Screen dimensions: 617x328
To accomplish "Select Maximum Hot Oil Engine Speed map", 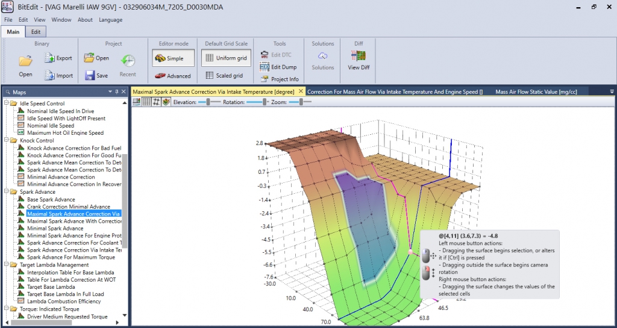I will (65, 133).
